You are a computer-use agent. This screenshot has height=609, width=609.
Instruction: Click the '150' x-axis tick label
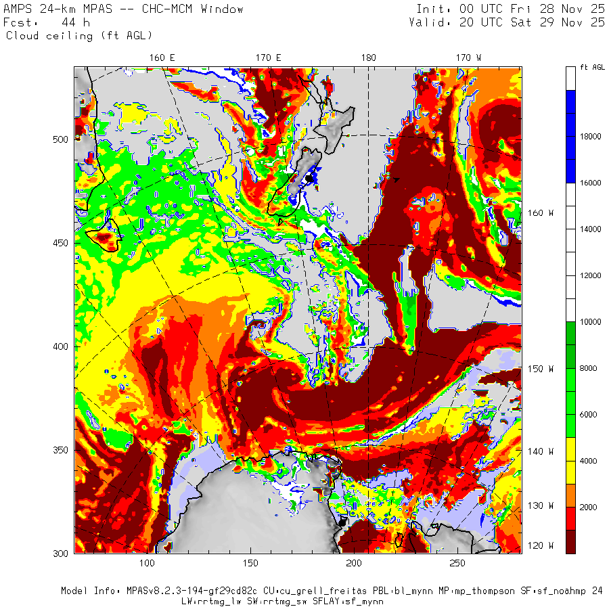(250, 563)
